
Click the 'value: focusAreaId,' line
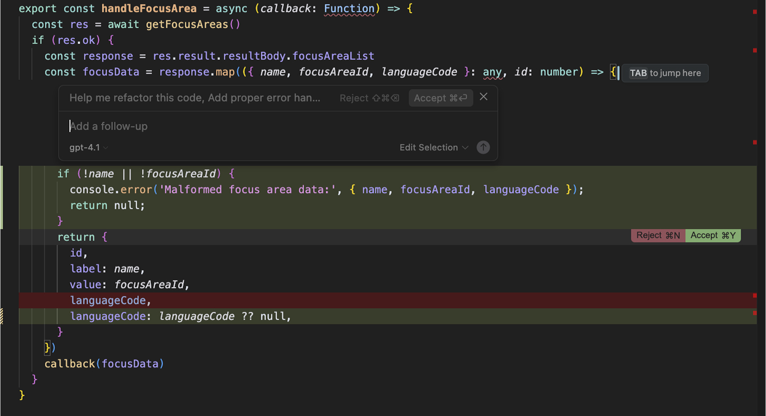tap(129, 285)
